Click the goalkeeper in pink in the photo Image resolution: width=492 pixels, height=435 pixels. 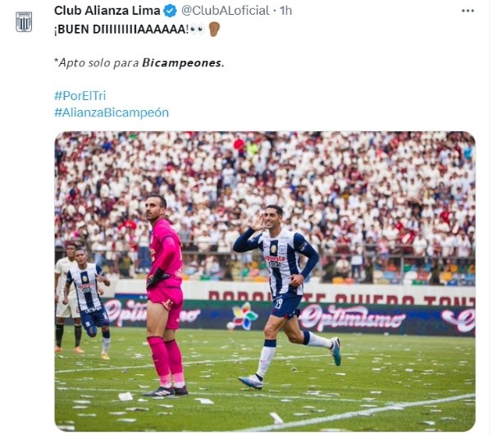165,295
